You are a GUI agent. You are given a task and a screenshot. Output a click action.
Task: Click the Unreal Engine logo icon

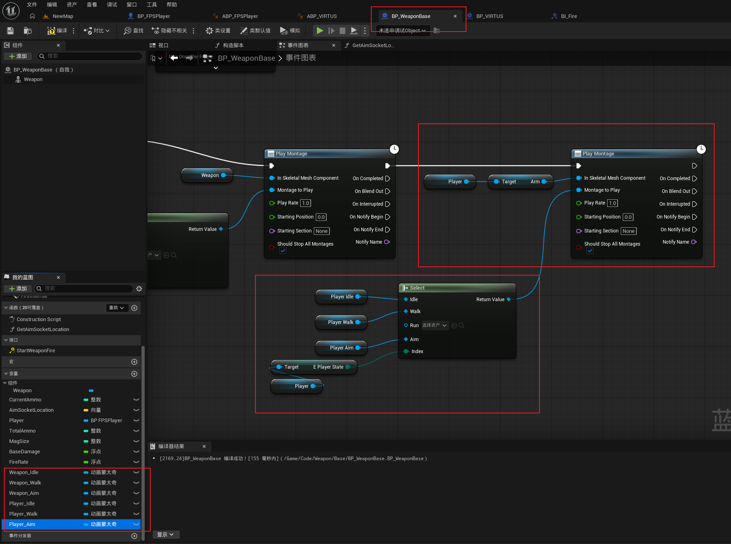pos(11,11)
